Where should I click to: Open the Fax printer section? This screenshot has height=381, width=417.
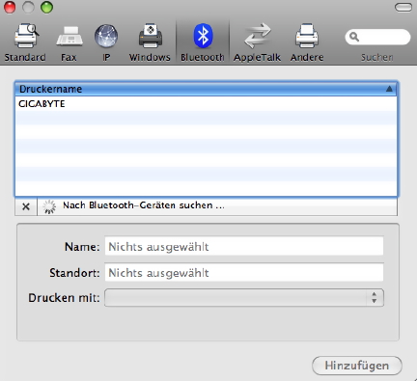(69, 36)
